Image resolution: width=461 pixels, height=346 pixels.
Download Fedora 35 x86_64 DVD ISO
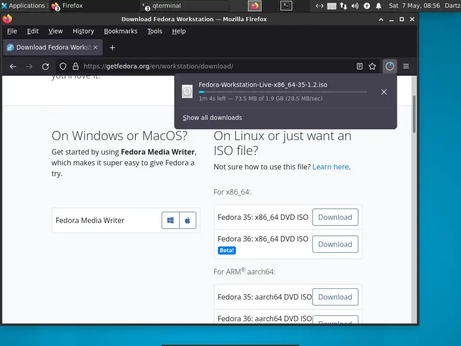point(335,217)
